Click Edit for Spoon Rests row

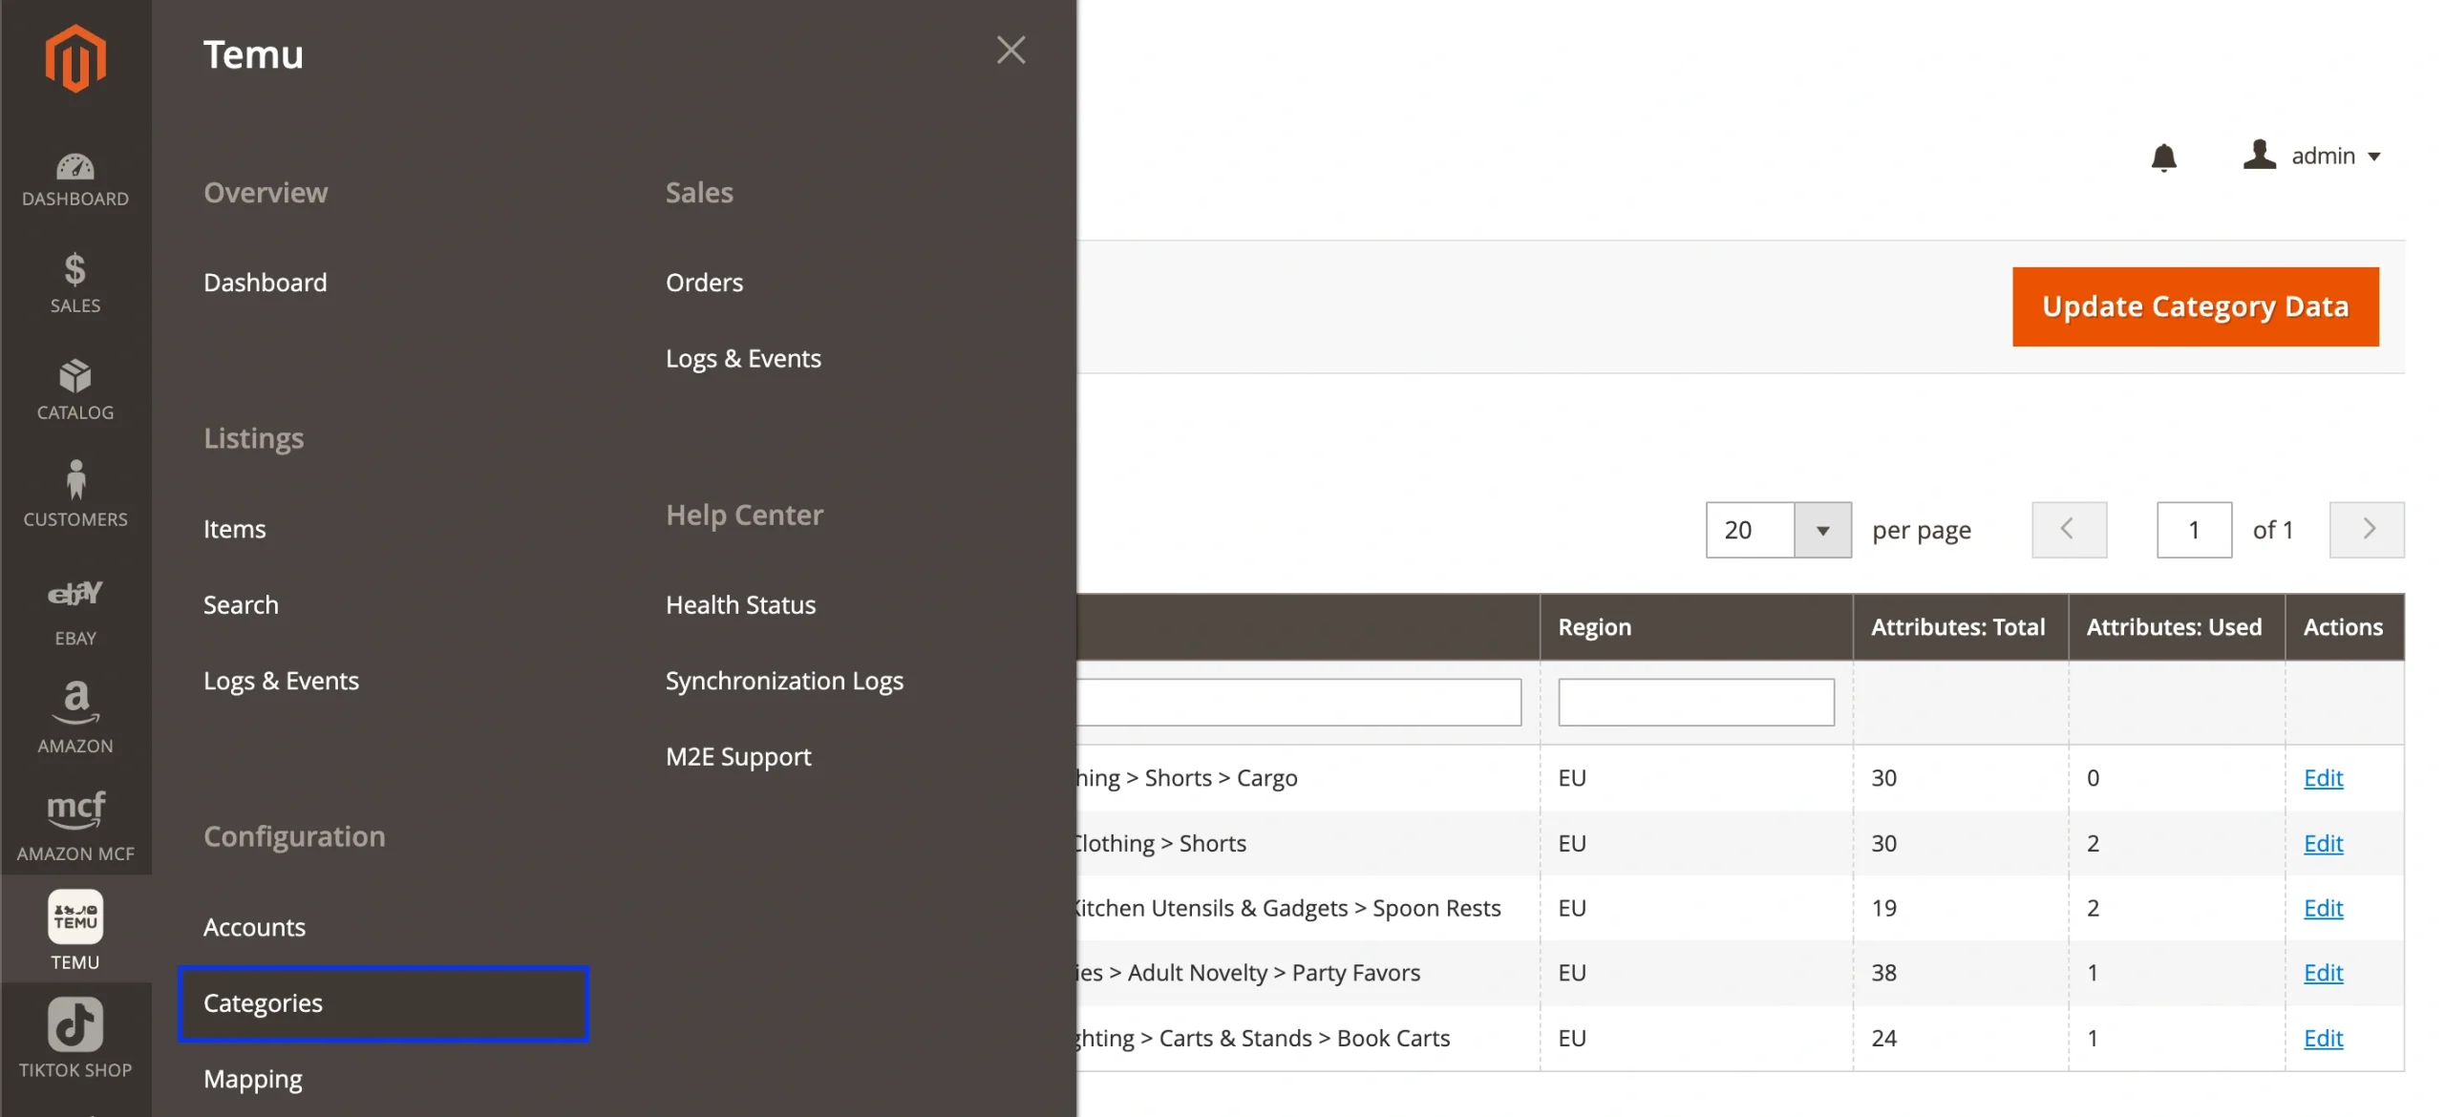[x=2322, y=908]
